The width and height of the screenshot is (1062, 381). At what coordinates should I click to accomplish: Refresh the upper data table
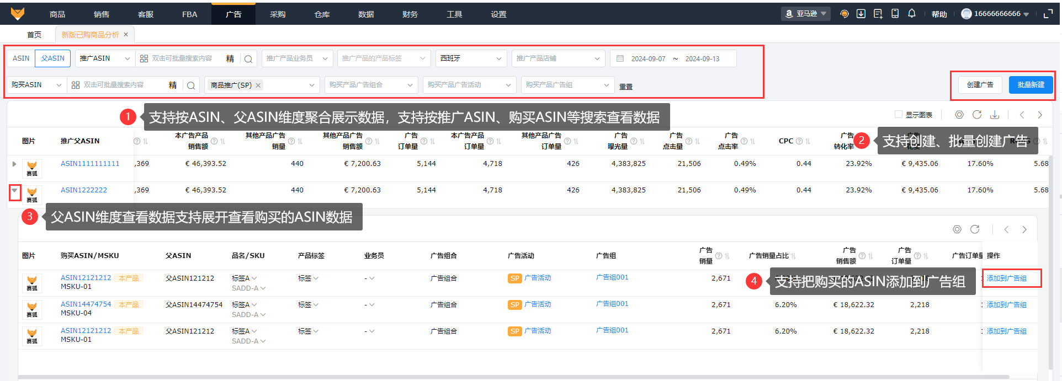(x=977, y=115)
